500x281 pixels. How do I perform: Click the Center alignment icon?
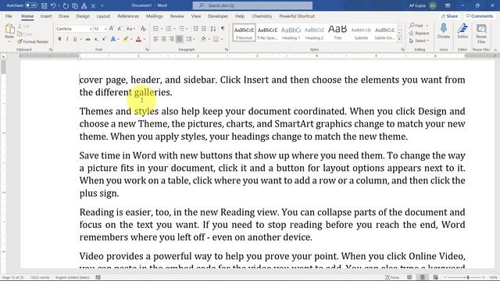click(x=163, y=39)
